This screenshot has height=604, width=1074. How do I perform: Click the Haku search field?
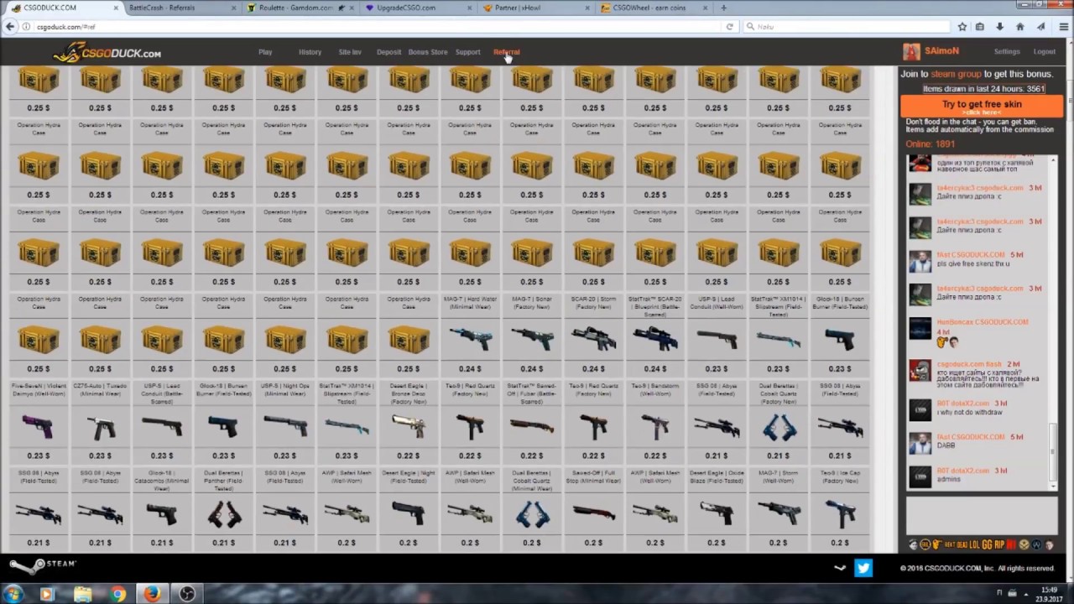pos(847,27)
